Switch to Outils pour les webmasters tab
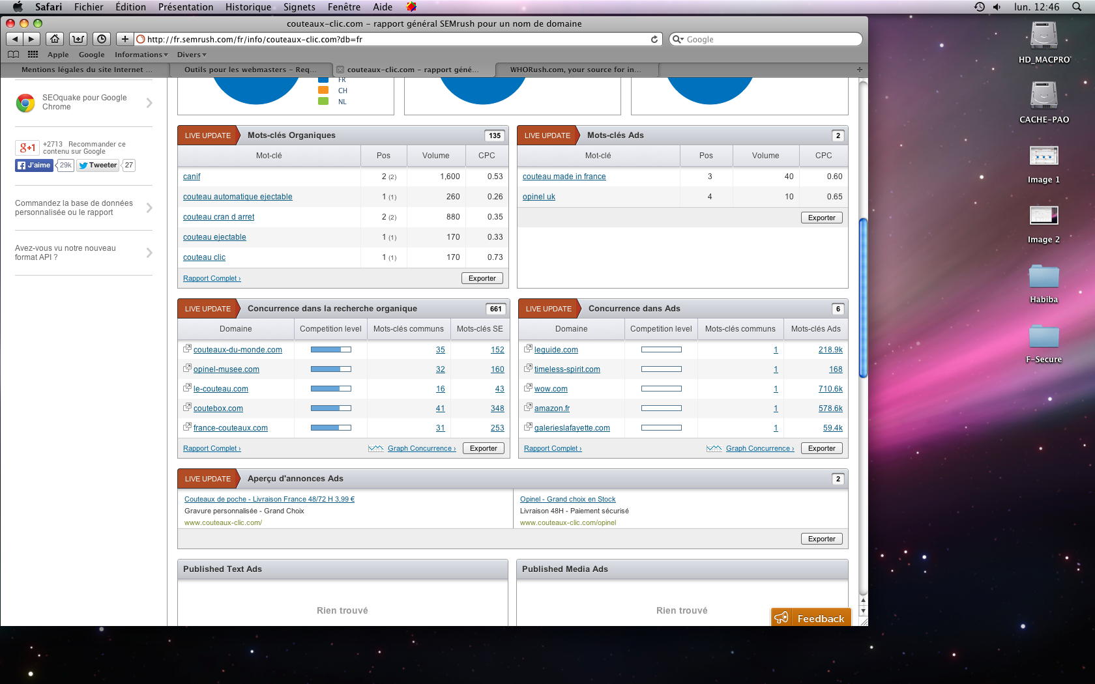1095x684 pixels. [251, 70]
